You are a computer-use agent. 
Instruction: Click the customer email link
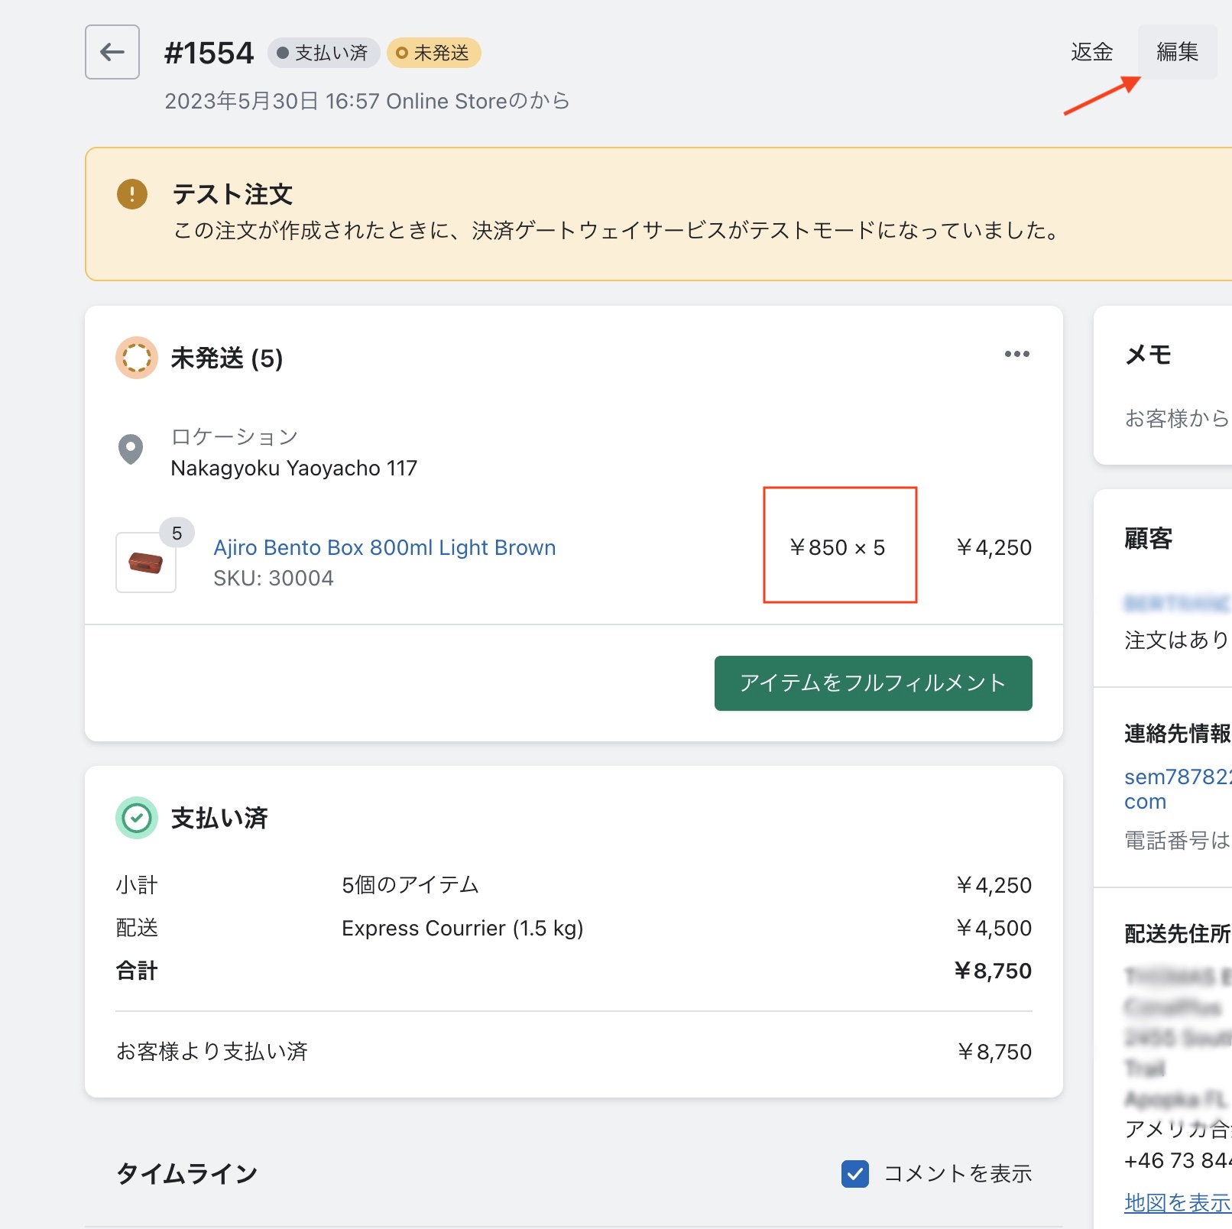click(x=1177, y=789)
